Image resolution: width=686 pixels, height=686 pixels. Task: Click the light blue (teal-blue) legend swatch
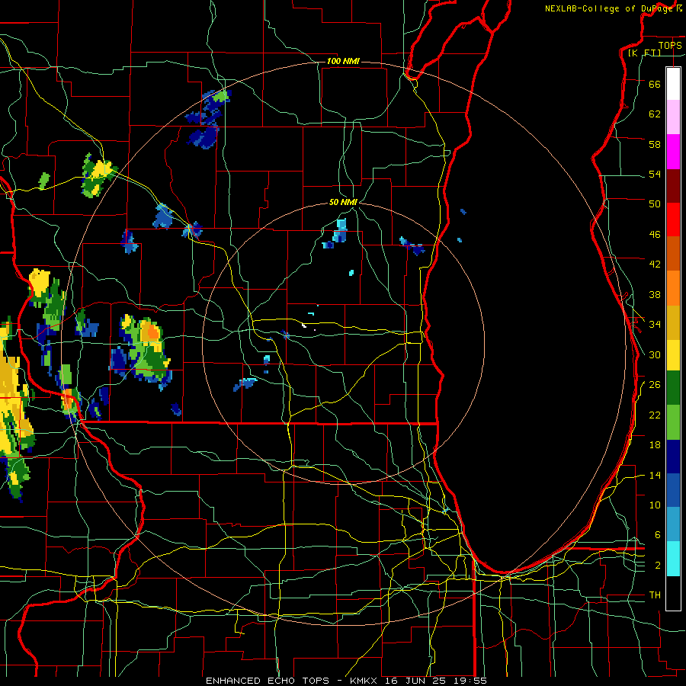(x=673, y=524)
